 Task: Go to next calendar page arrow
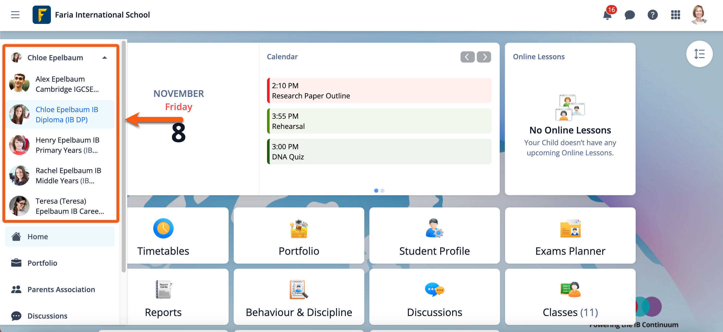[x=484, y=57]
